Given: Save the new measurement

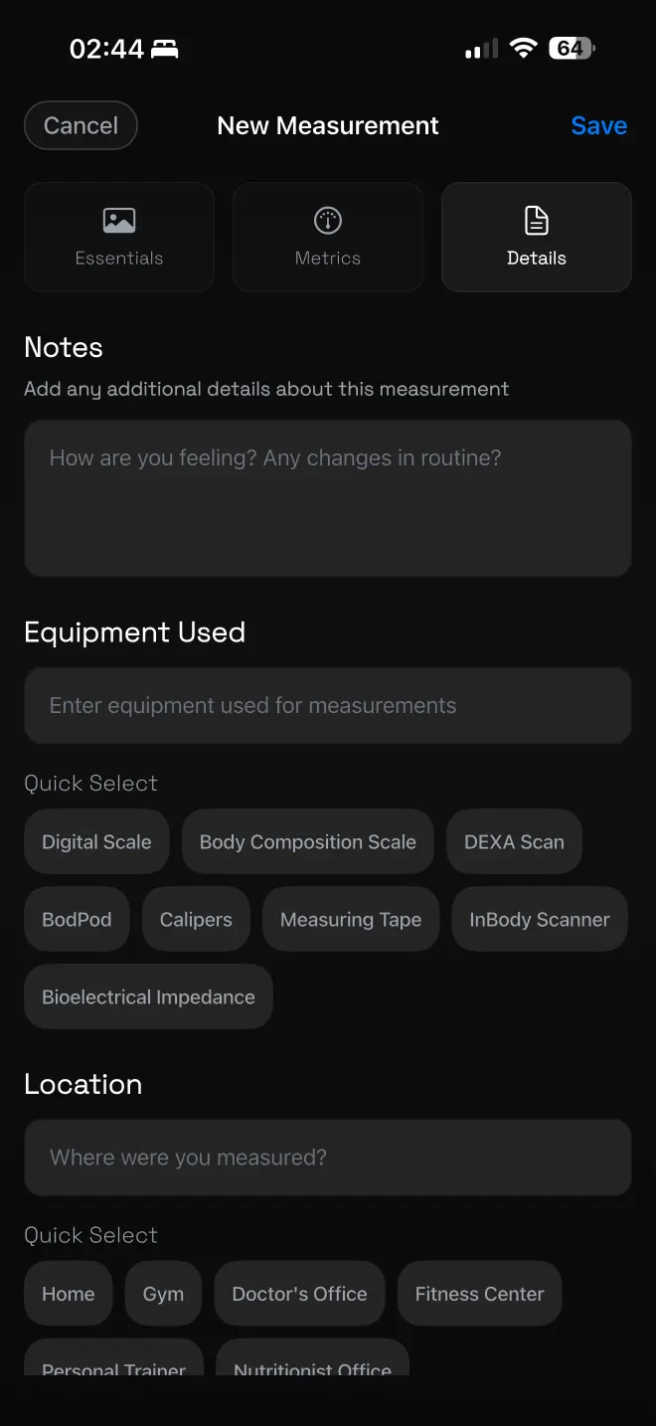Looking at the screenshot, I should coord(598,125).
